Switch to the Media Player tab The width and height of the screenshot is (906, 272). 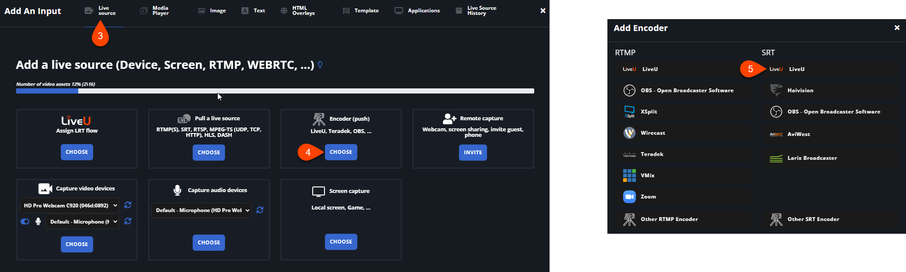pos(155,11)
